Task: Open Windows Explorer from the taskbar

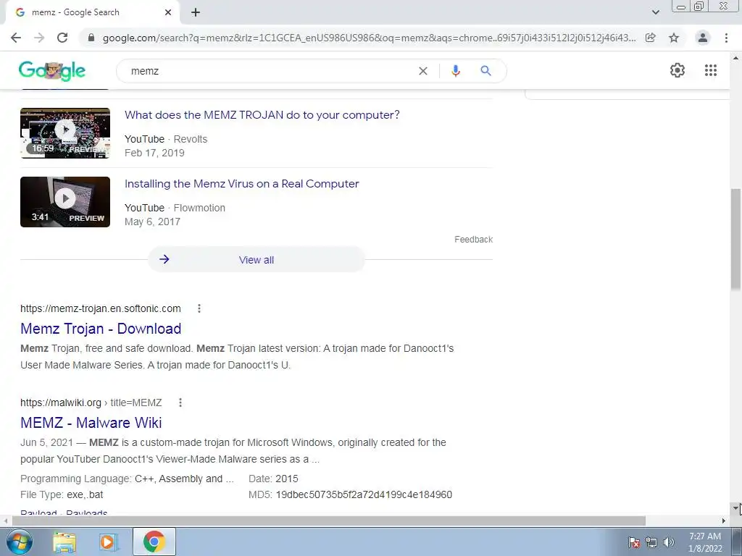Action: coord(64,542)
